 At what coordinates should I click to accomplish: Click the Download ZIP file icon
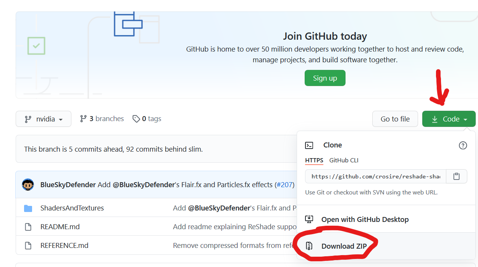coord(309,246)
